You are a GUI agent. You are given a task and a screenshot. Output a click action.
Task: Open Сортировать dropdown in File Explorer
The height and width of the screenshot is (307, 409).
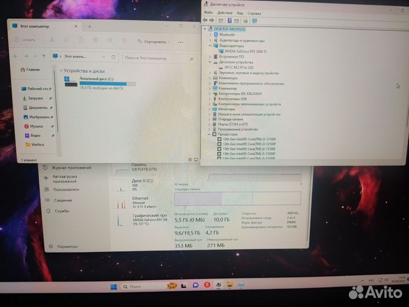pos(153,42)
